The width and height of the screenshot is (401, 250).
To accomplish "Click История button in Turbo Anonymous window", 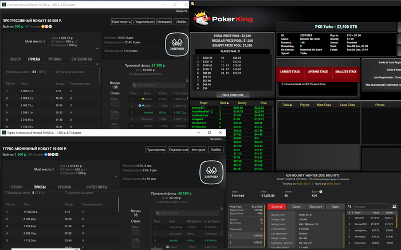I will tap(198, 150).
